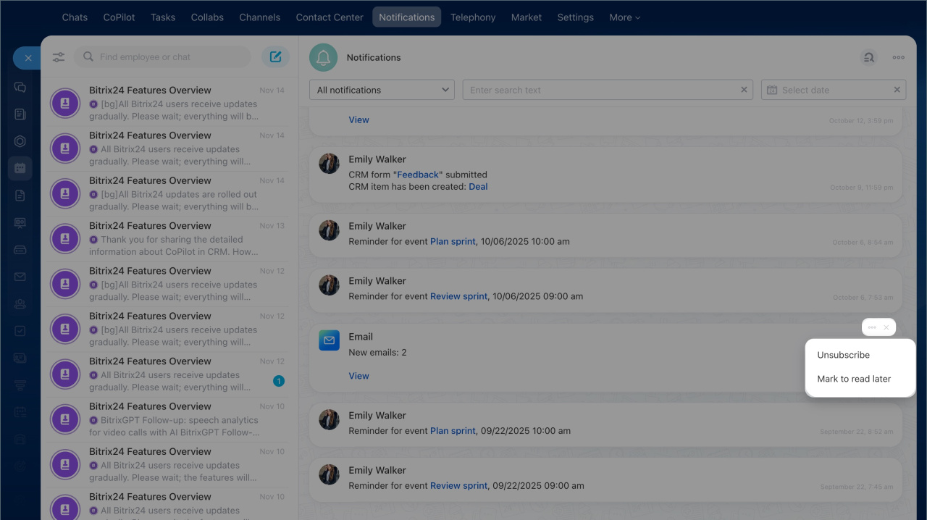Select Unsubscribe from the context menu
927x520 pixels.
(843, 355)
